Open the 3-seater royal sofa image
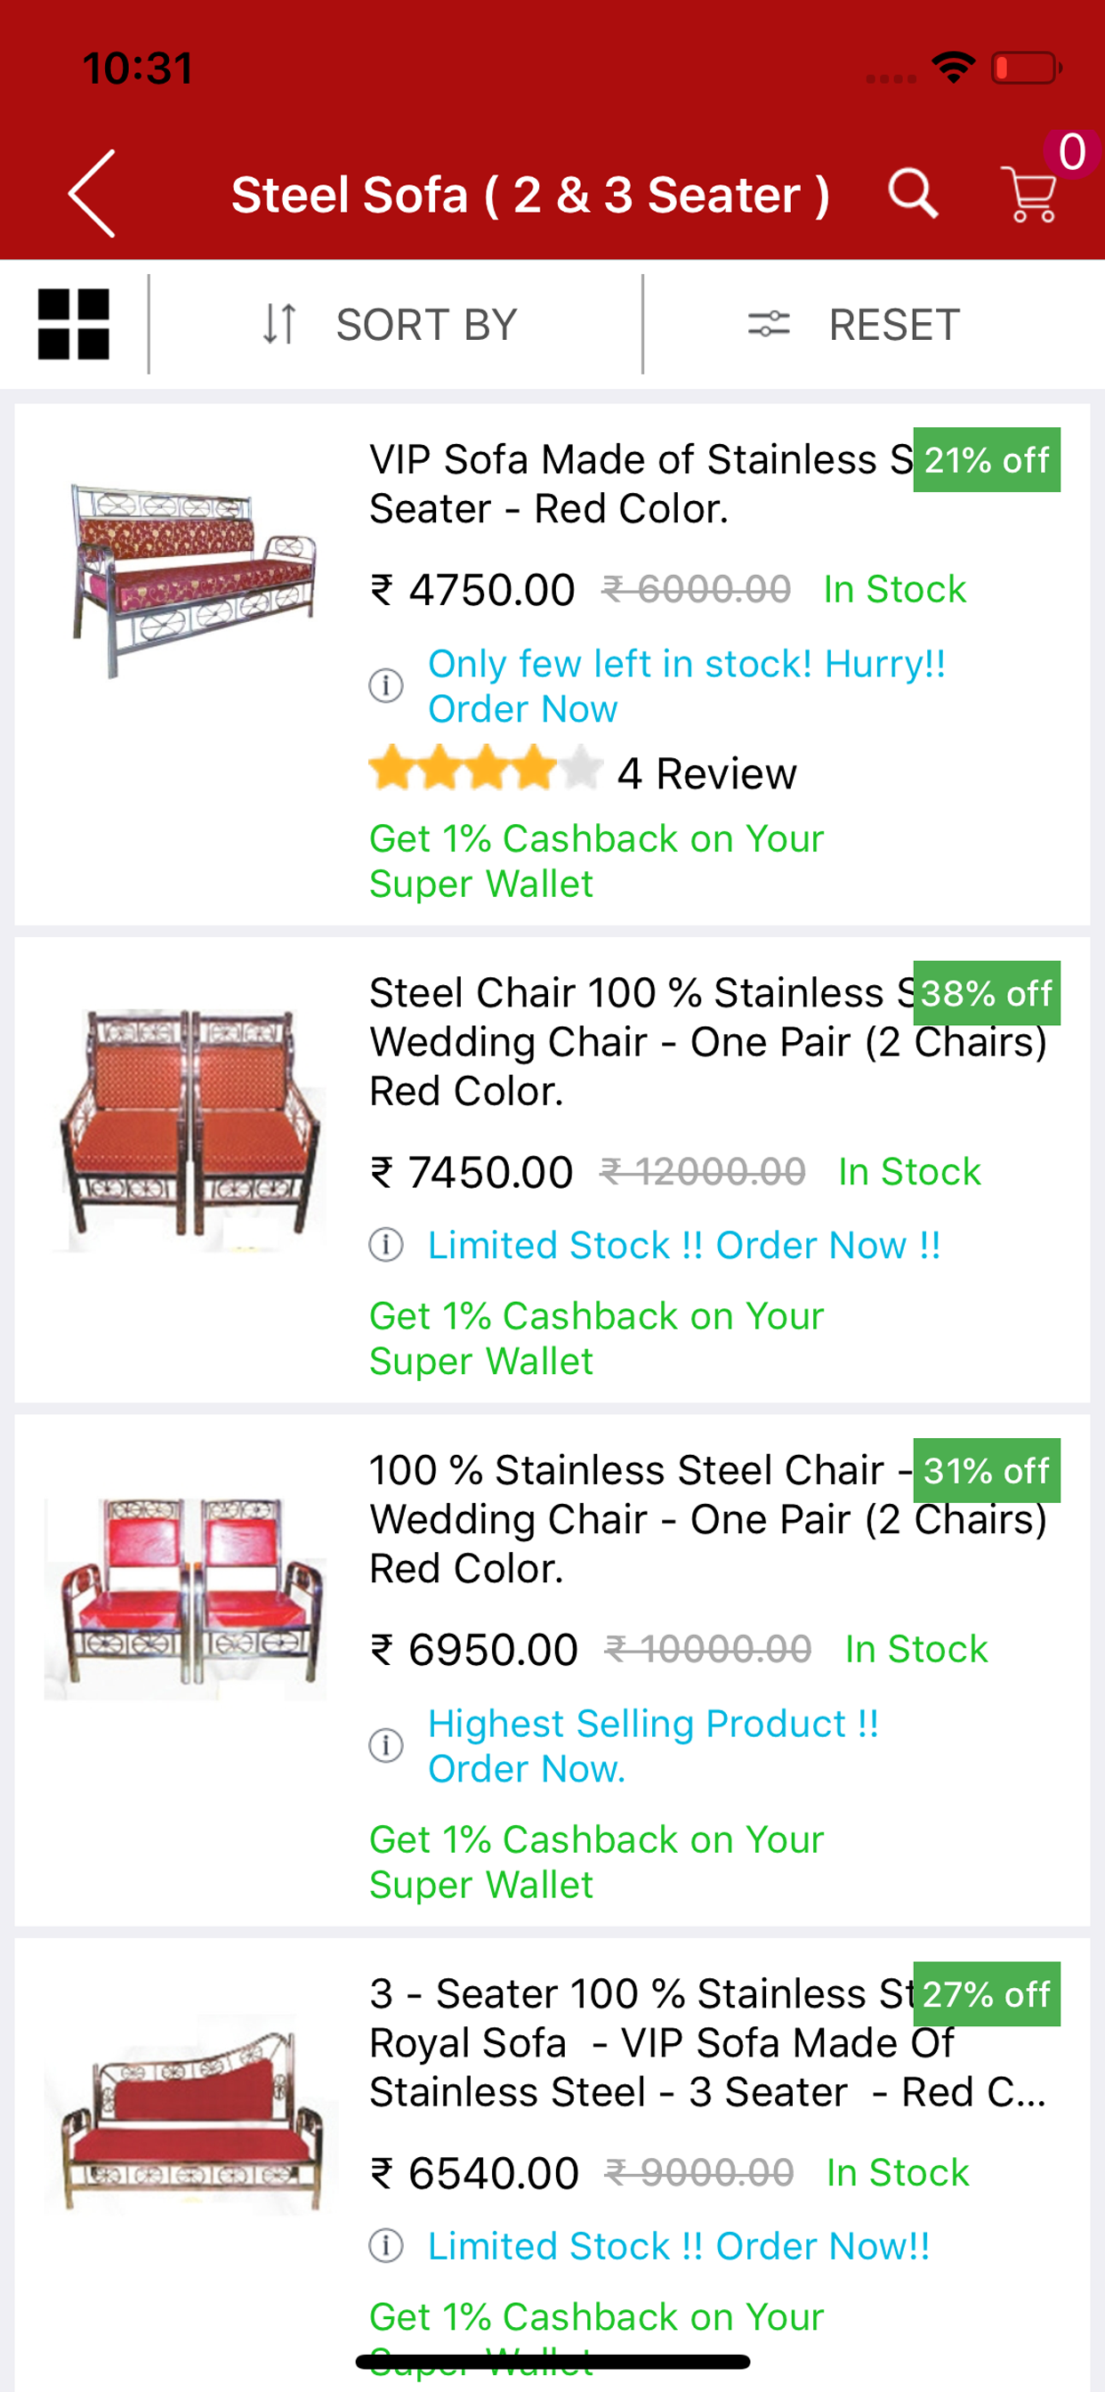This screenshot has height=2392, width=1105. [190, 2115]
